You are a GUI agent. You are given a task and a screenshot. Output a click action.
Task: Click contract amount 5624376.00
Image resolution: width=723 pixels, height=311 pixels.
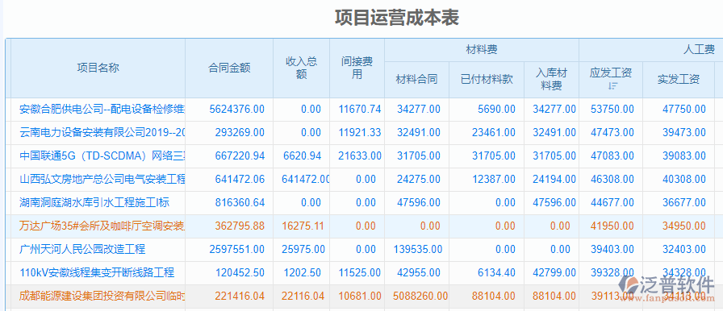click(237, 109)
